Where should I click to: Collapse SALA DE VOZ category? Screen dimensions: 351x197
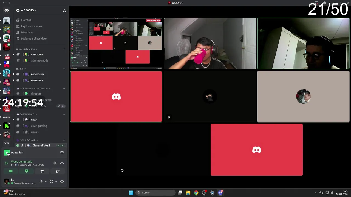point(27,140)
